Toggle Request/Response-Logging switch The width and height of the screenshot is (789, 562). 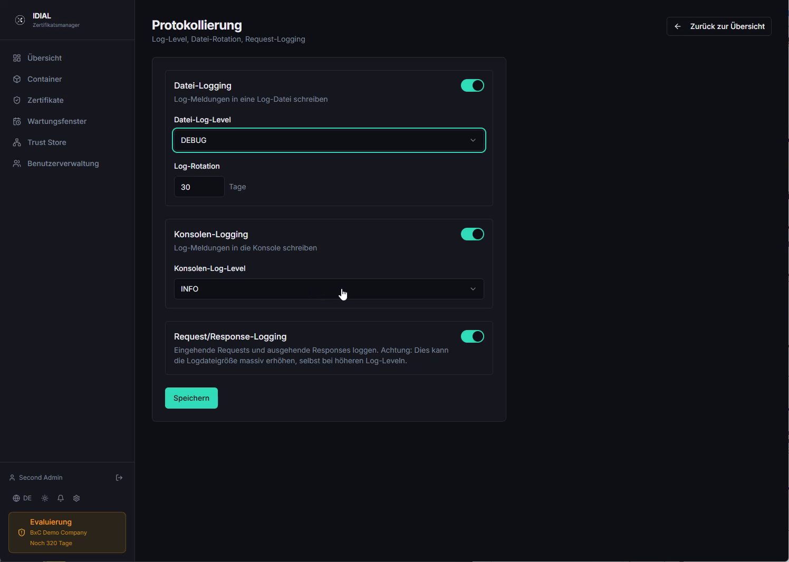473,336
